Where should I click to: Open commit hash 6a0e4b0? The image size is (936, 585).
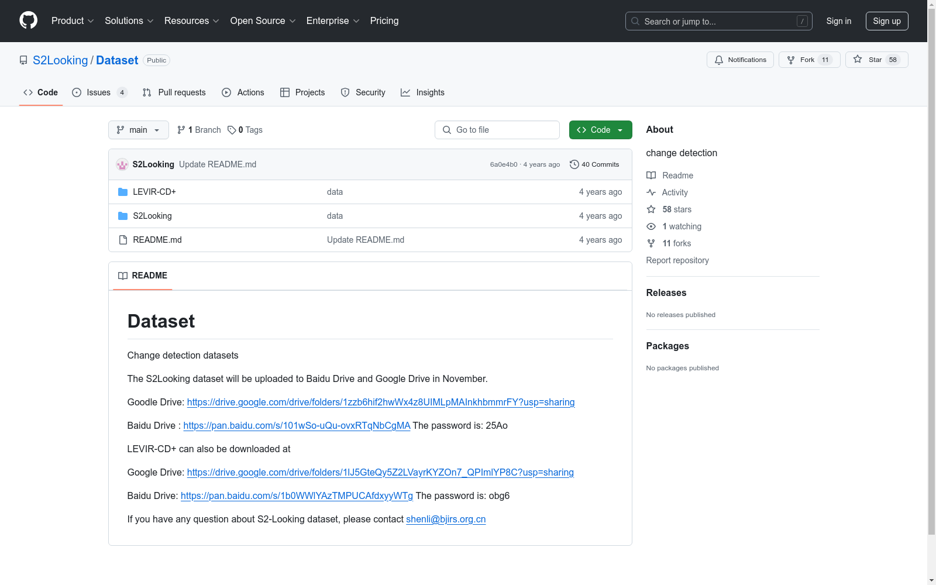[x=504, y=164]
